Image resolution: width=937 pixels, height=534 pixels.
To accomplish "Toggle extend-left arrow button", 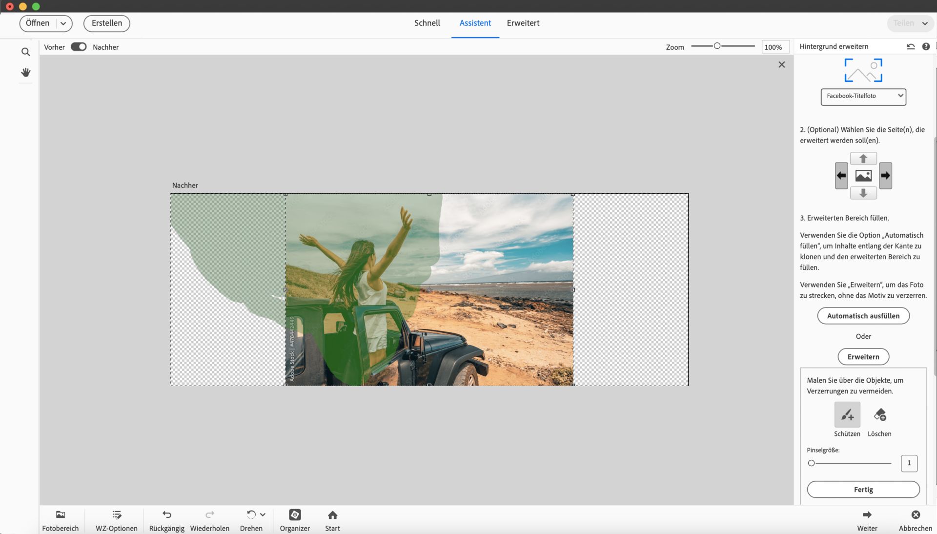I will (x=841, y=176).
